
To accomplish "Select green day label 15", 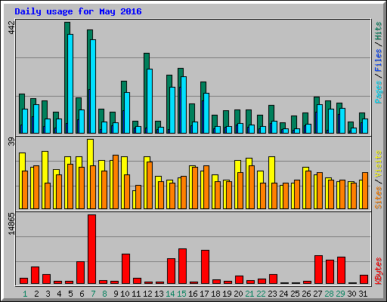I will pyautogui.click(x=181, y=294).
